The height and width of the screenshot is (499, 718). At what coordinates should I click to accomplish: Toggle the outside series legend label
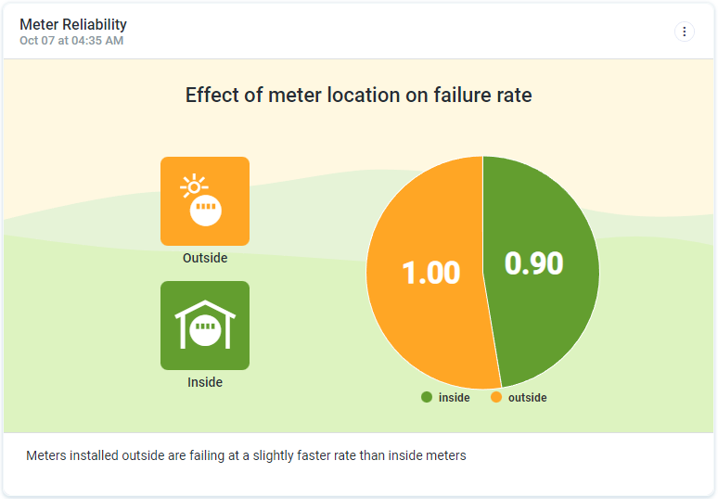527,398
